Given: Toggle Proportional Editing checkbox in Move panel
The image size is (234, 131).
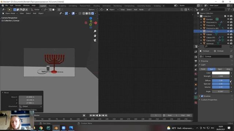Looking at the screenshot, I should click(20, 110).
